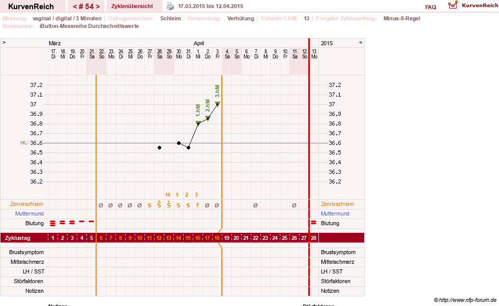Select cycle day 1 in Zyklustag row

(53, 238)
